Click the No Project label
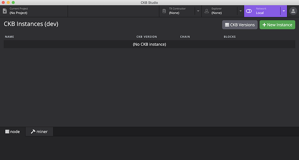This screenshot has height=160, width=299. pyautogui.click(x=19, y=13)
